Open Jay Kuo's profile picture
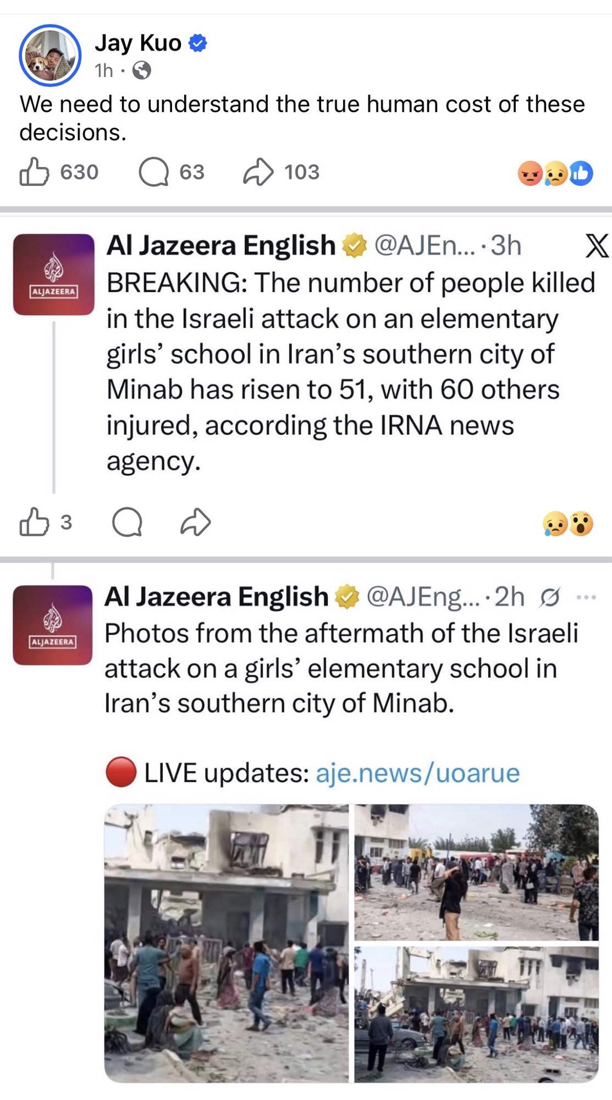This screenshot has height=1100, width=612. 50,55
